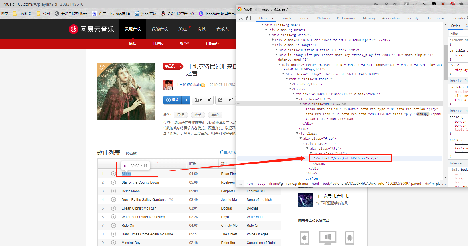Click the 英伦 tag
This screenshot has height=246, width=468.
click(215, 115)
